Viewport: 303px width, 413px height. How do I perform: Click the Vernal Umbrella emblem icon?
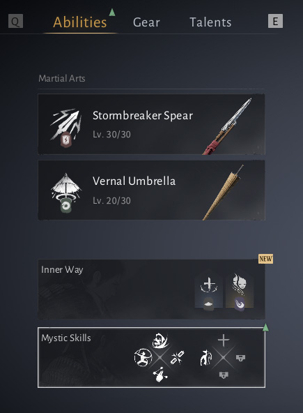(65, 206)
